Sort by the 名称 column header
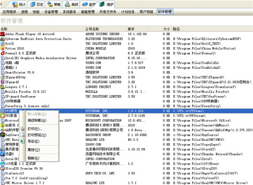253x185 pixels. pos(42,29)
